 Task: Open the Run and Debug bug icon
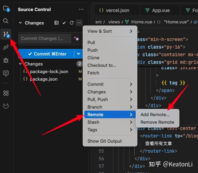point(6,60)
